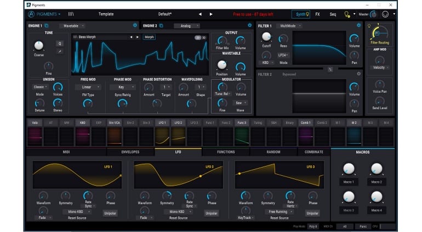Viewport: 422px width, 232px height.
Task: Adjust the Master volume knob
Action: (374, 15)
